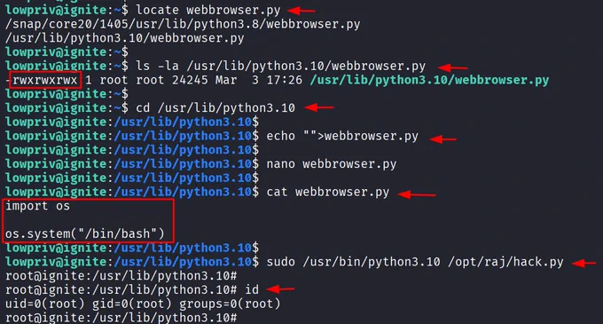Select the 'import os' line
603x324 pixels.
[x=37, y=206]
